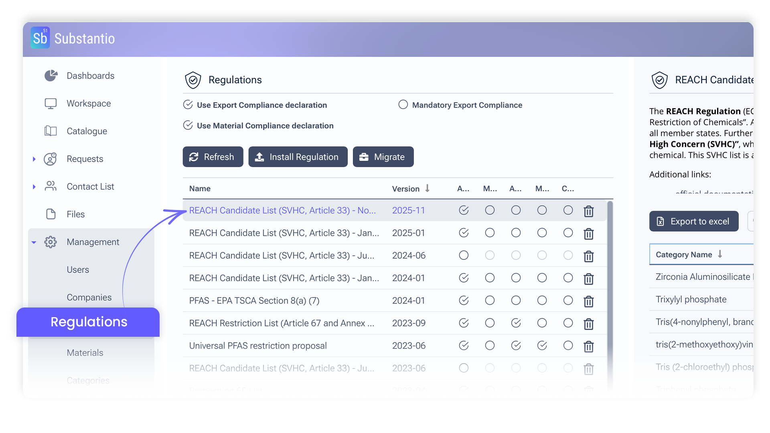Click the Regulations shield icon in header
The height and width of the screenshot is (433, 770).
tap(193, 80)
